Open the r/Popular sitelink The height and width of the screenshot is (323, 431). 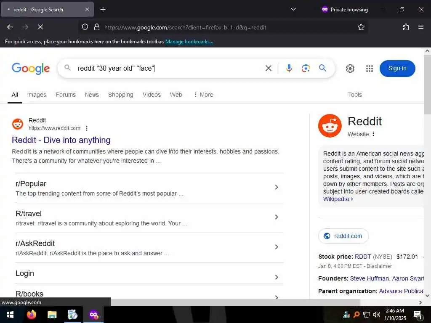click(31, 184)
